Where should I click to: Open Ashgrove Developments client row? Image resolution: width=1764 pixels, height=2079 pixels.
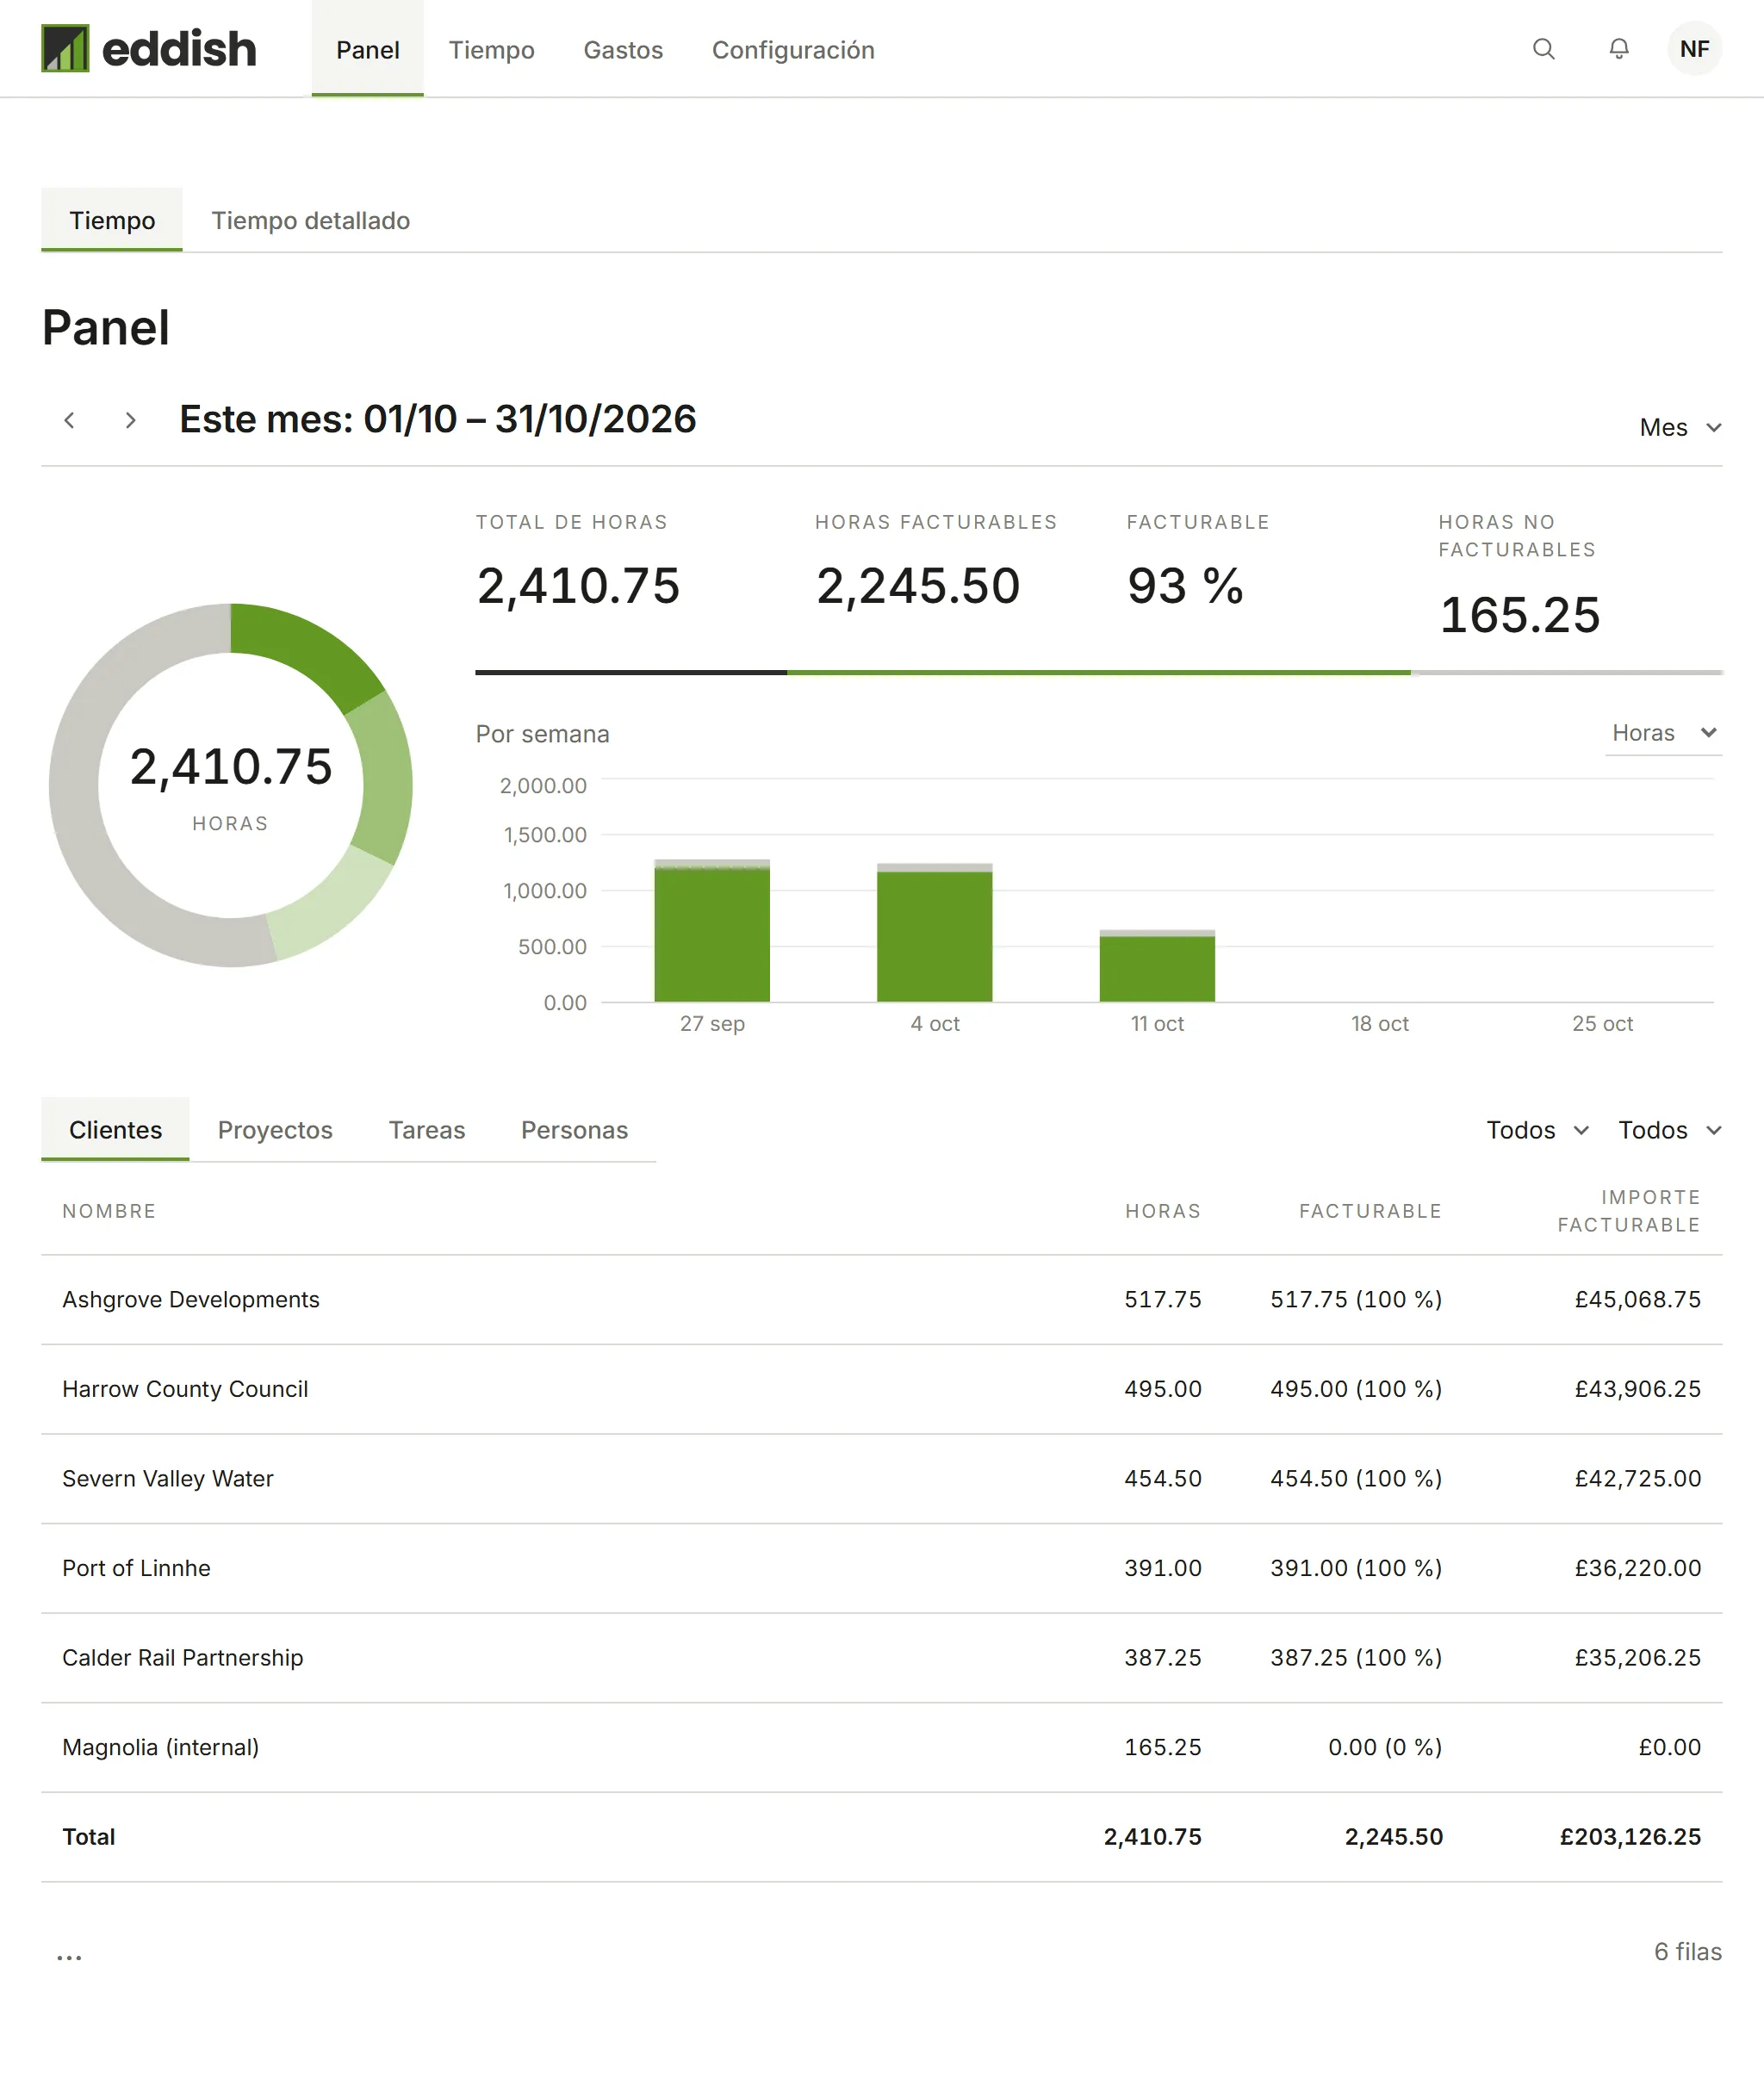tap(881, 1299)
